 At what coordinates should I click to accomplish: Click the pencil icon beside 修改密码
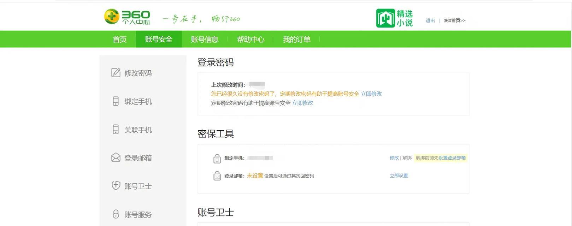click(116, 73)
